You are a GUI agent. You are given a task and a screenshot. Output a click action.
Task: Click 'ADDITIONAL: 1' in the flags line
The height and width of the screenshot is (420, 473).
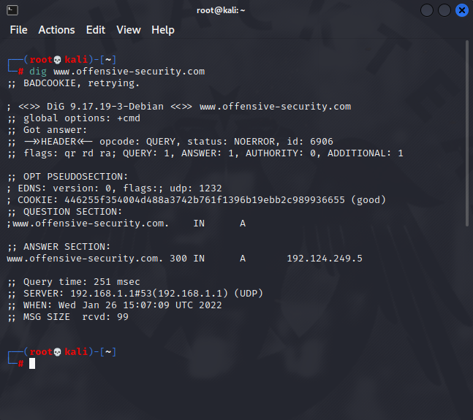[366, 153]
